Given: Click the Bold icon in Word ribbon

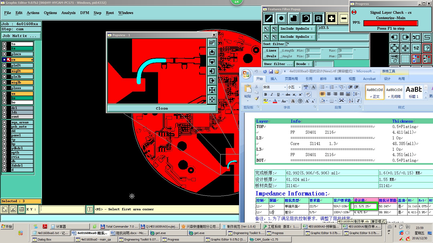Looking at the screenshot, I should pos(265,94).
